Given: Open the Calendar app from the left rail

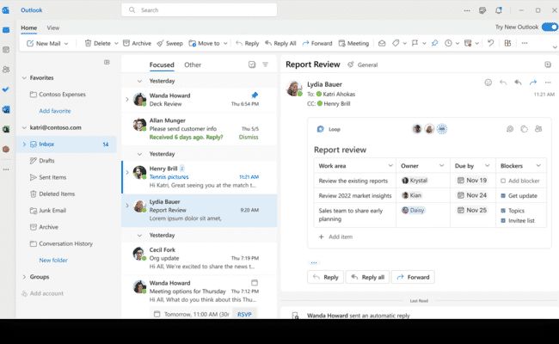Looking at the screenshot, I should (x=6, y=49).
